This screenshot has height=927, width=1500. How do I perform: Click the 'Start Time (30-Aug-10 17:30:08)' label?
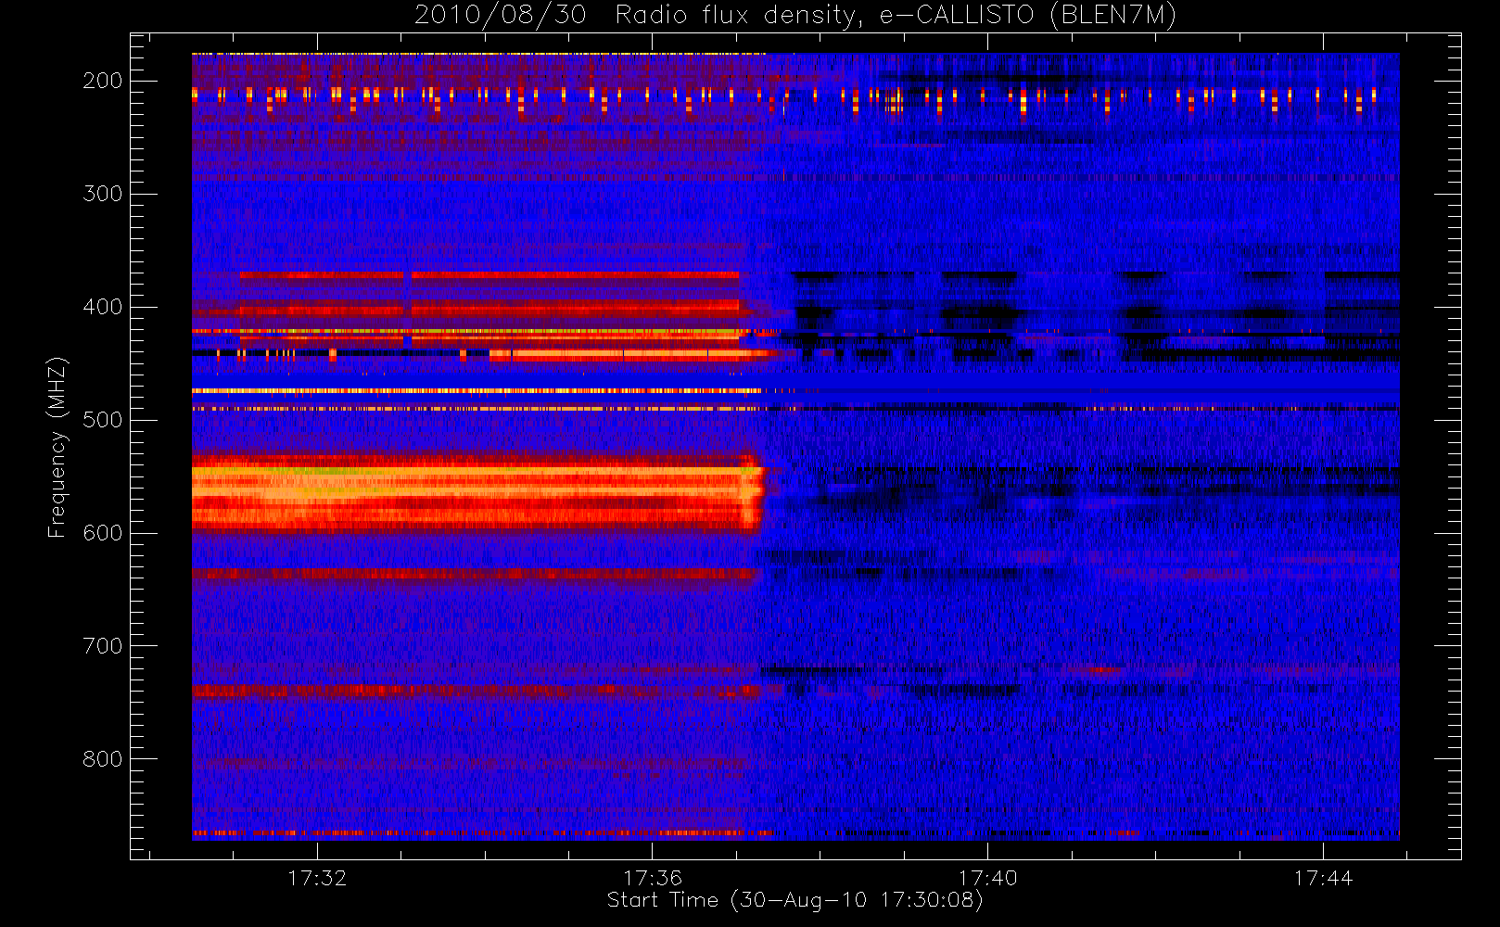(794, 900)
